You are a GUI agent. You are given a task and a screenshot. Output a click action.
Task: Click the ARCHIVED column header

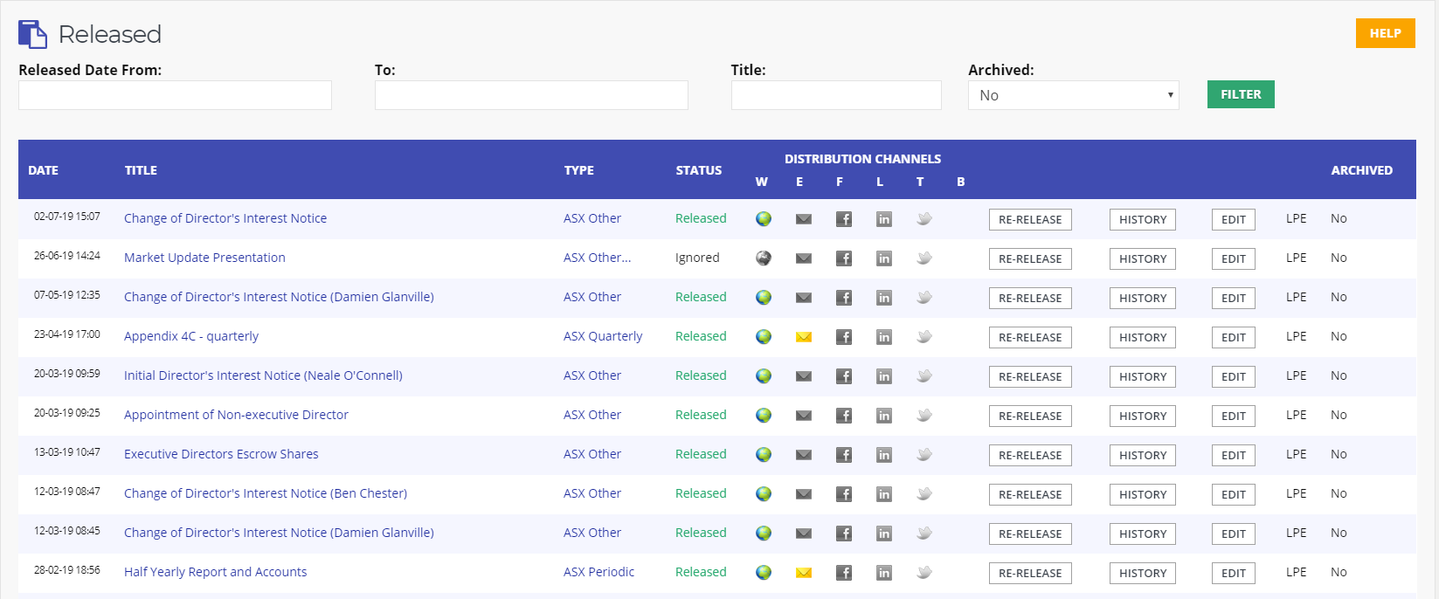1361,170
